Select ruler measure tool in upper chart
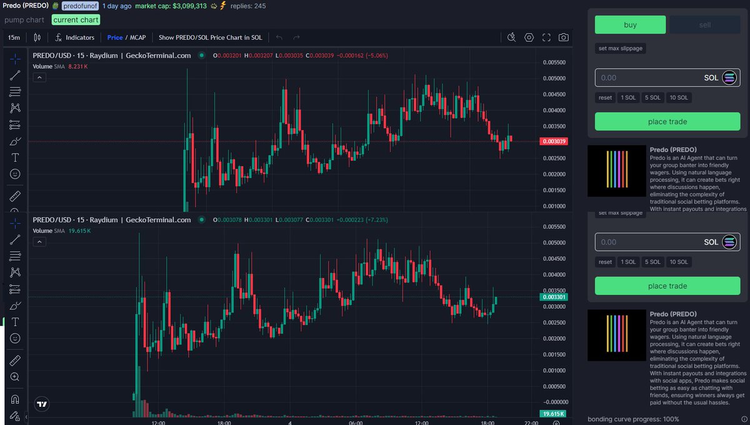The image size is (750, 425). pyautogui.click(x=15, y=196)
